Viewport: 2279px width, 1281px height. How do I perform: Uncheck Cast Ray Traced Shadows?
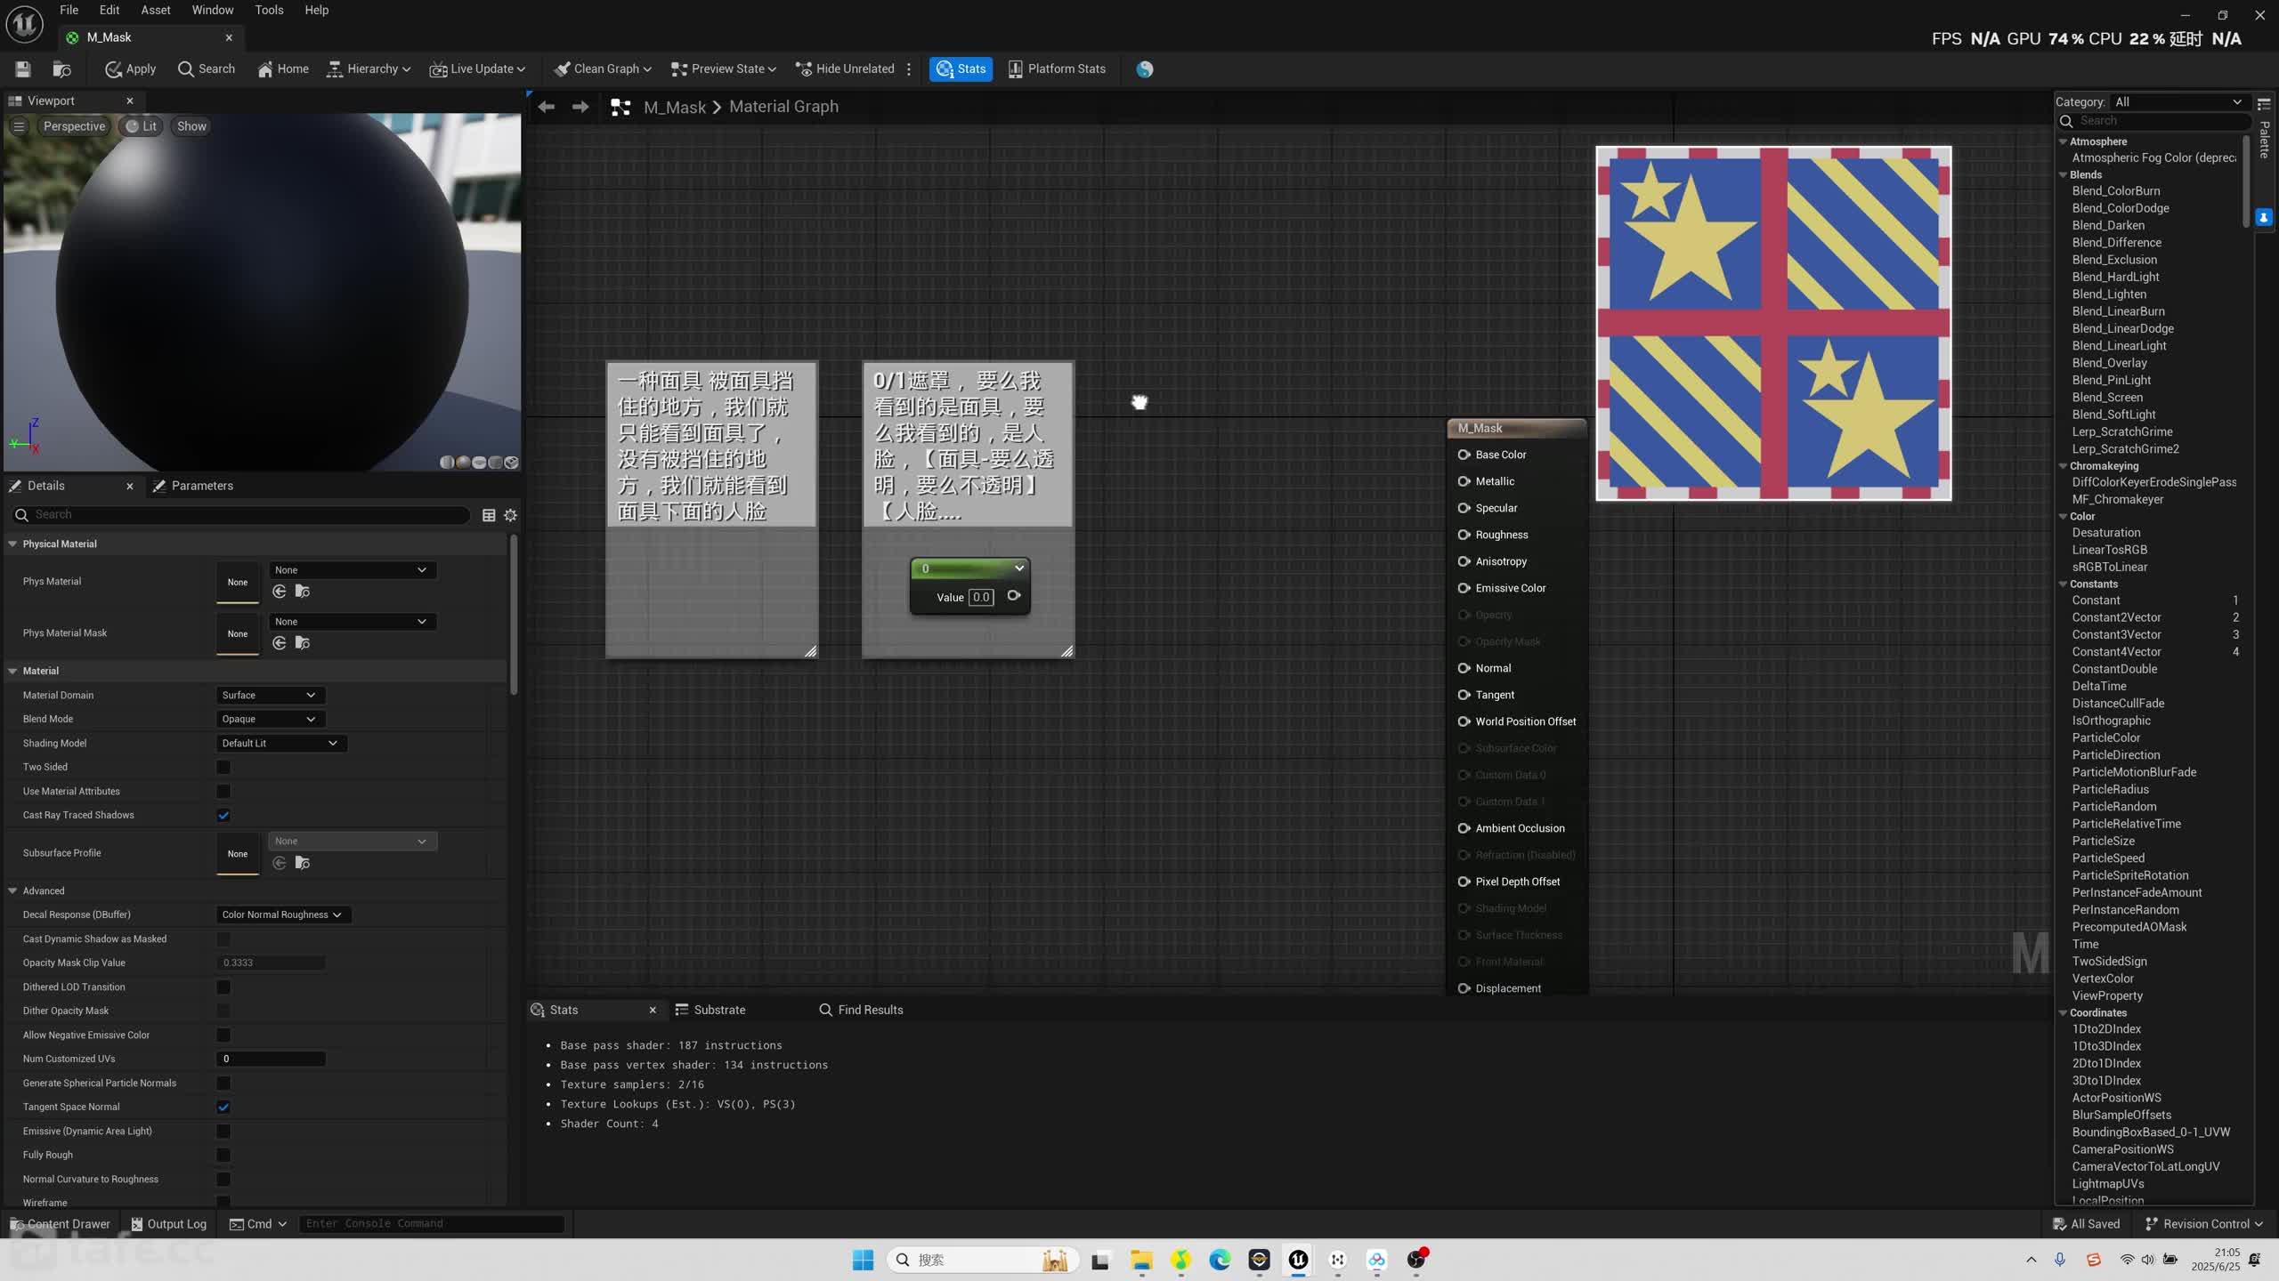[223, 815]
